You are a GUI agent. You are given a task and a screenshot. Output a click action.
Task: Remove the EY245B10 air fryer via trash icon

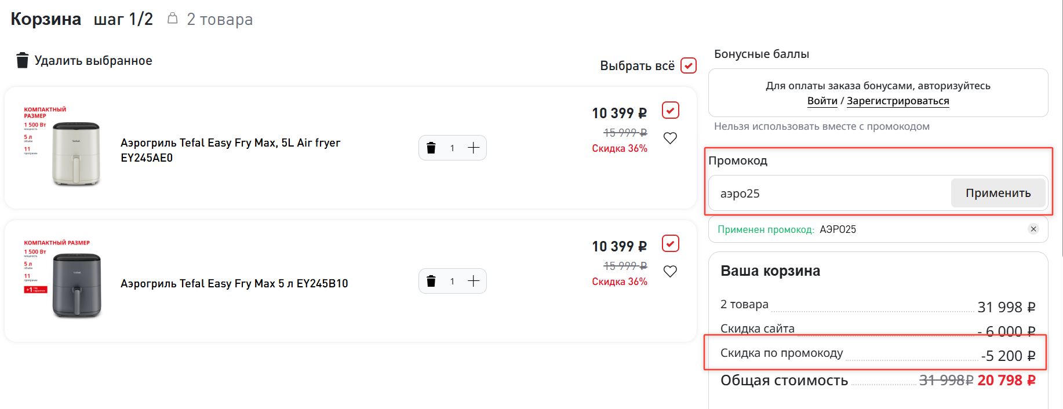431,282
